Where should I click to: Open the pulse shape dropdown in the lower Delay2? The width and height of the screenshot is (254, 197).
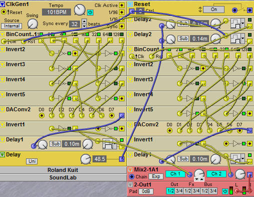tap(242, 38)
